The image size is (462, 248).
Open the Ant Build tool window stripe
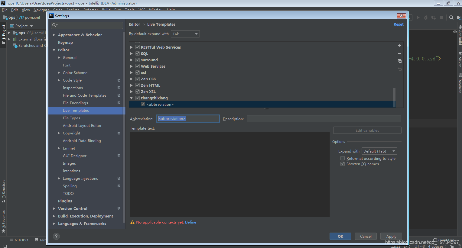click(460, 35)
